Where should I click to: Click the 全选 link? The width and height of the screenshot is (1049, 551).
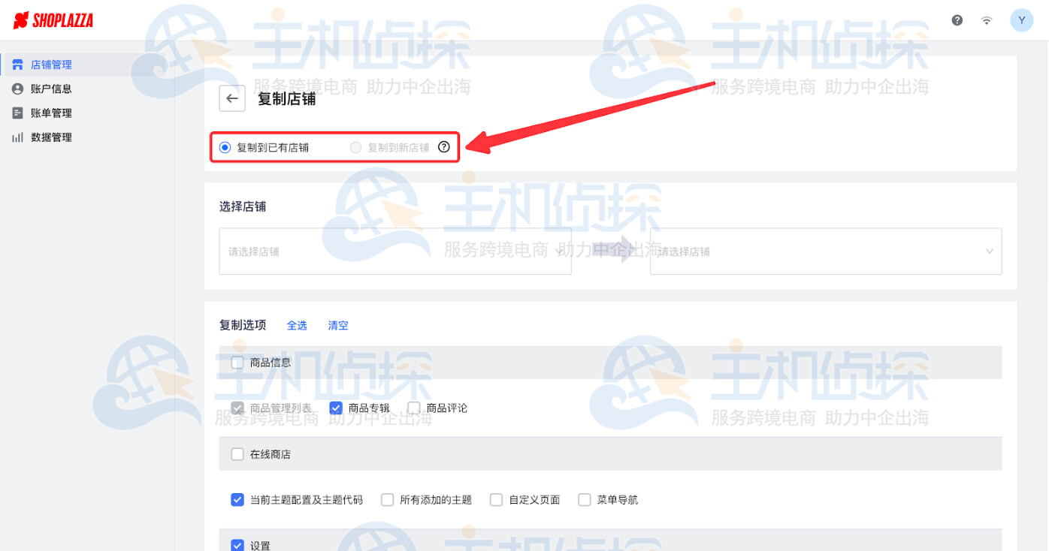[x=297, y=325]
